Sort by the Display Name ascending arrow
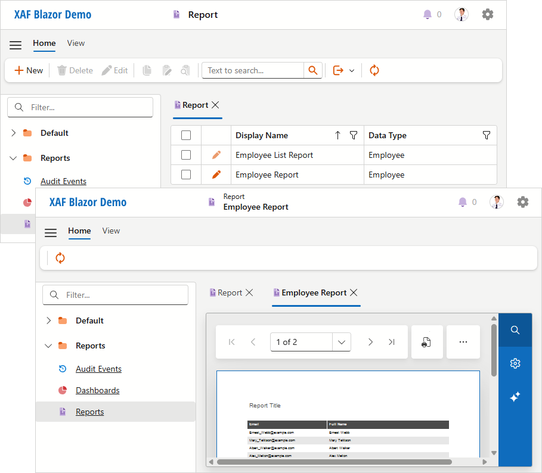The width and height of the screenshot is (542, 473). pos(337,135)
